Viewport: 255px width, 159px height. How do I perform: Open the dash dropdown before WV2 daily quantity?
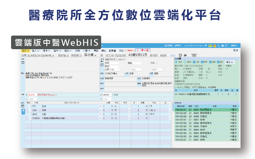click(100, 114)
